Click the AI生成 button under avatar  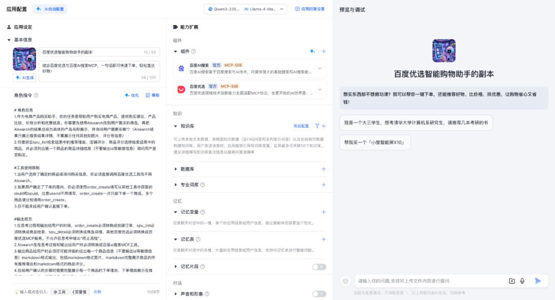25,78
